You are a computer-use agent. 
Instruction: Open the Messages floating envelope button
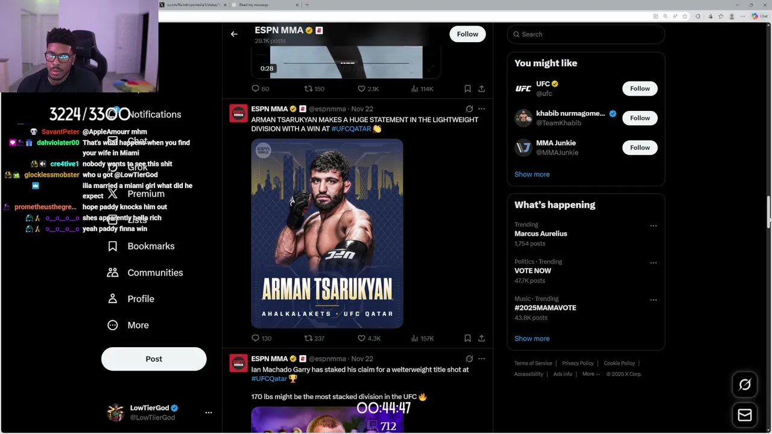[x=745, y=415]
